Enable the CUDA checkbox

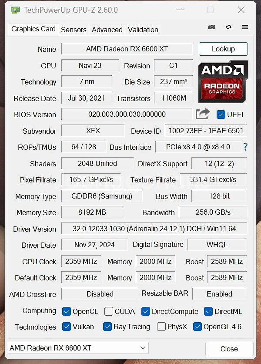coord(108,311)
